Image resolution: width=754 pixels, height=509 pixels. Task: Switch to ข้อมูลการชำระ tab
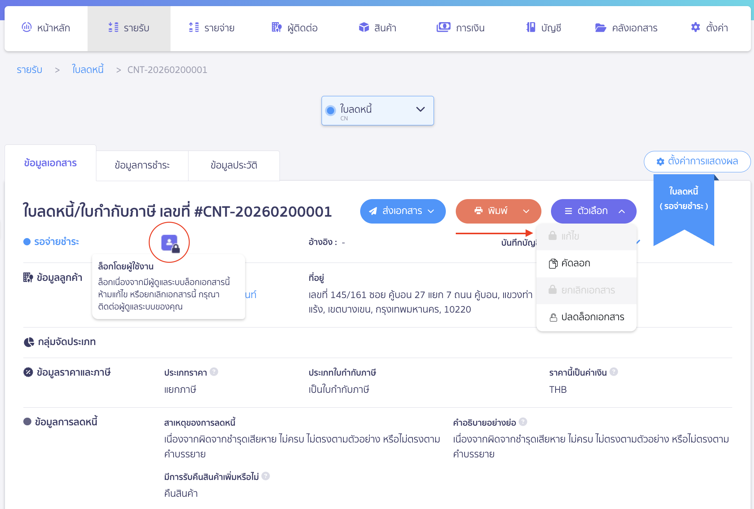[142, 165]
